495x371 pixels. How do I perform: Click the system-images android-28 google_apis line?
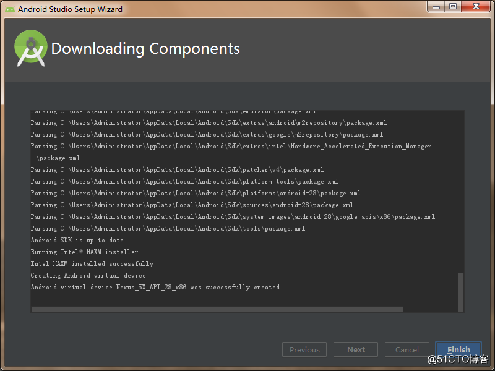[233, 217]
